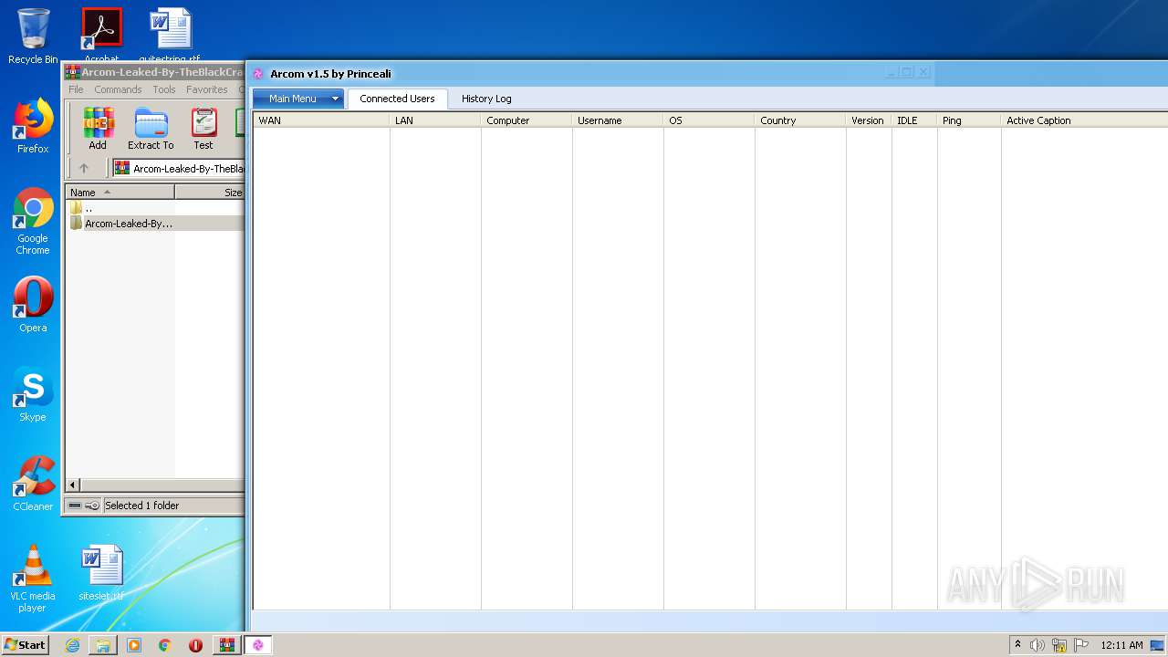The width and height of the screenshot is (1168, 657).
Task: Sort by the LAN column header
Action: [435, 120]
